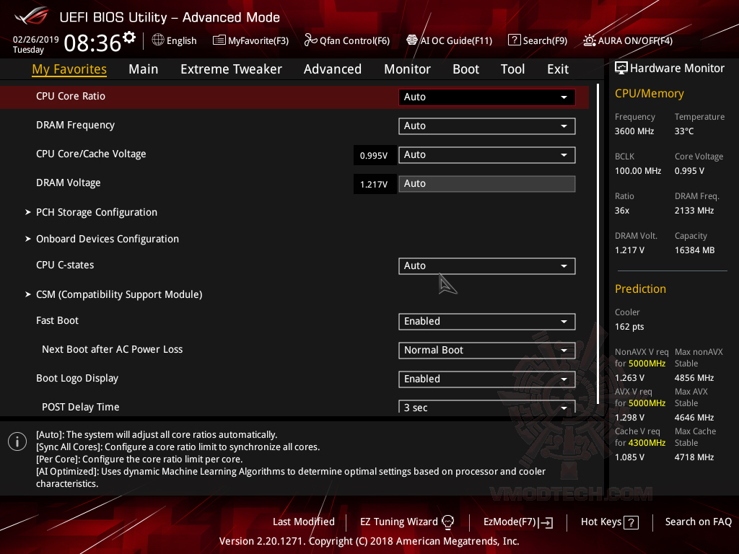Click the AURA light bulb icon
The height and width of the screenshot is (554, 739).
coord(589,40)
